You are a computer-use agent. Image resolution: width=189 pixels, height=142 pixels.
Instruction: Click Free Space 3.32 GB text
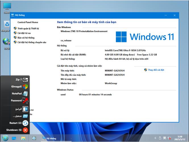(x=147, y=55)
